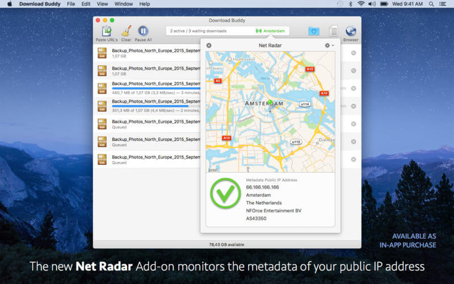Viewport: 454px width, 284px height.
Task: Cancel the download showing 460,7 MB progress
Action: tap(354, 89)
